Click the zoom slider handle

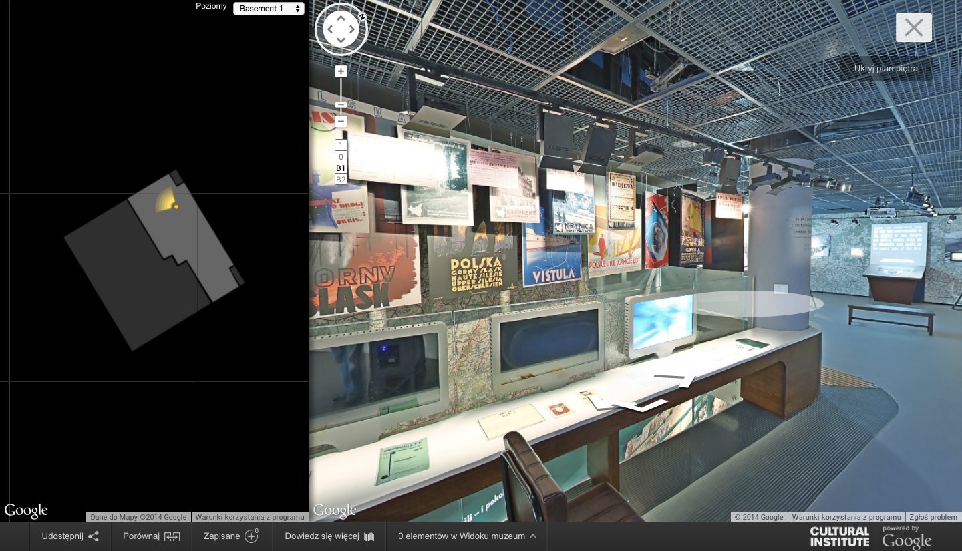coord(341,104)
